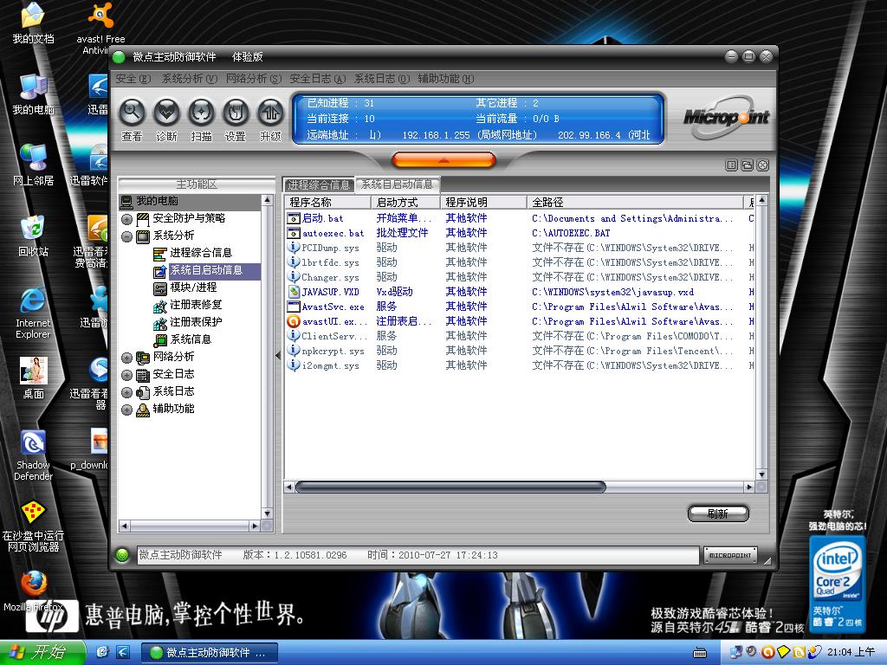The height and width of the screenshot is (665, 887).
Task: Open the 辅助功能(H) menu
Action: tap(446, 79)
